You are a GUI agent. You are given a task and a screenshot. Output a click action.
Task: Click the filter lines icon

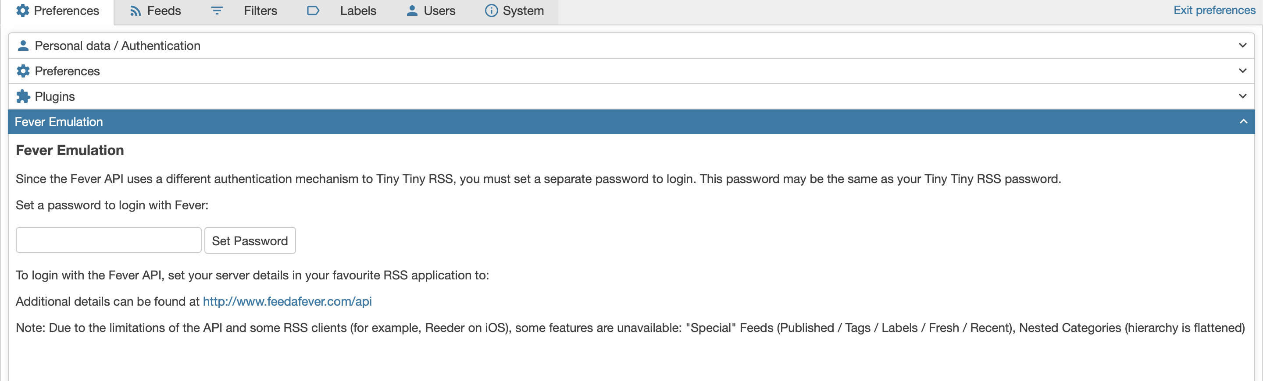[217, 11]
